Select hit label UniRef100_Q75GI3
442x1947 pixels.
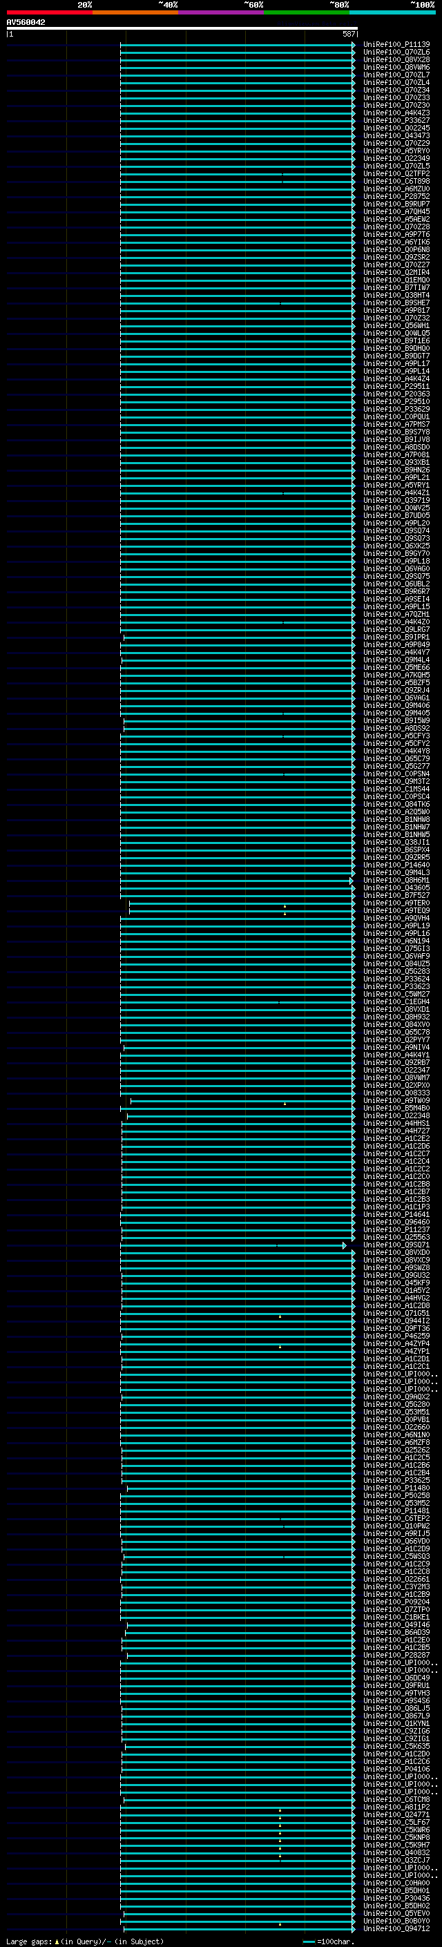click(396, 948)
